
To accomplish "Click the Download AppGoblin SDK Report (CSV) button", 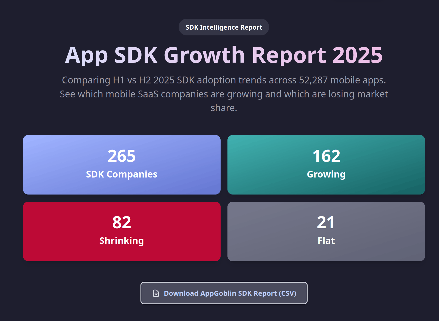I will coord(224,293).
